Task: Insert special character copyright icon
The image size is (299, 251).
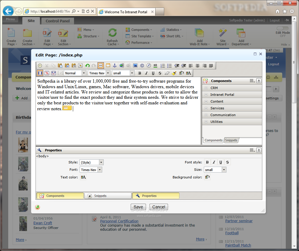Action: 142,66
